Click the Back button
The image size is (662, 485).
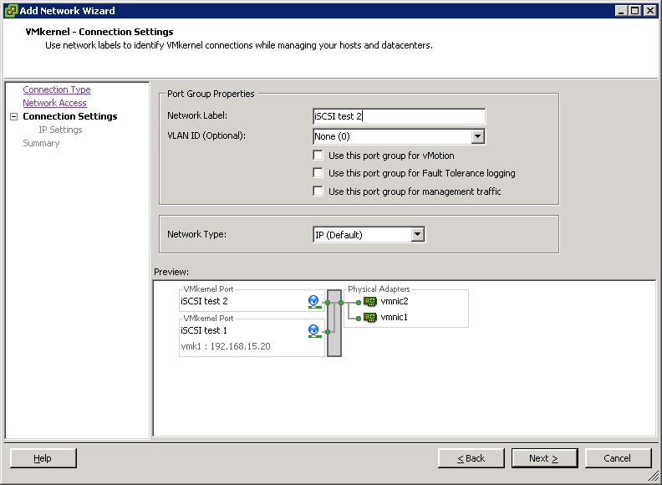coord(471,458)
